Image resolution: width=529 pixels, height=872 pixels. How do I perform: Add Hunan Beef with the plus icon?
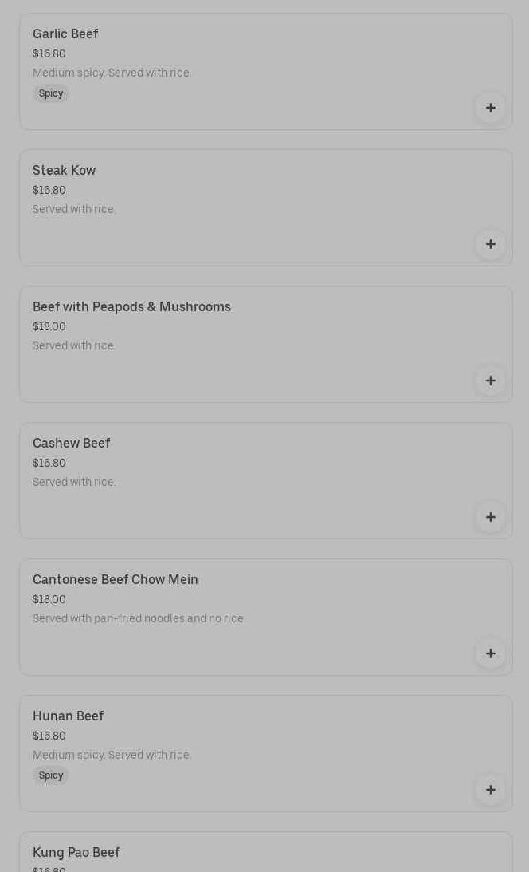pos(491,790)
